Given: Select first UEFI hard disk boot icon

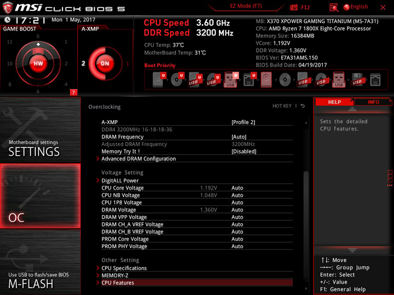Looking at the screenshot, I should click(x=159, y=80).
